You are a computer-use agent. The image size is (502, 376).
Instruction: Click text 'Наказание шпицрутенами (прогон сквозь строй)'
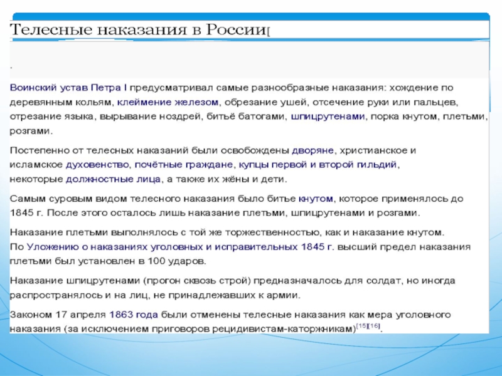click(130, 281)
